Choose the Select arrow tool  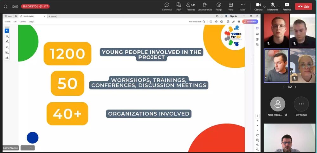coord(7,31)
